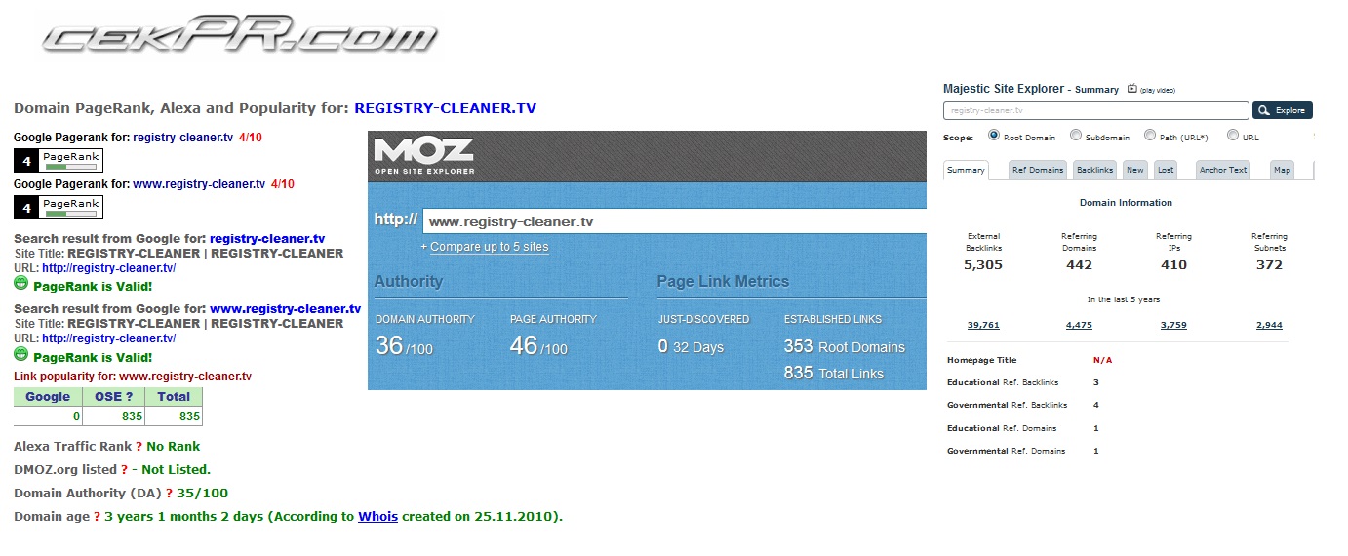The height and width of the screenshot is (556, 1348).
Task: Click the 4,475 five-year referring domains link
Action: 1079,325
